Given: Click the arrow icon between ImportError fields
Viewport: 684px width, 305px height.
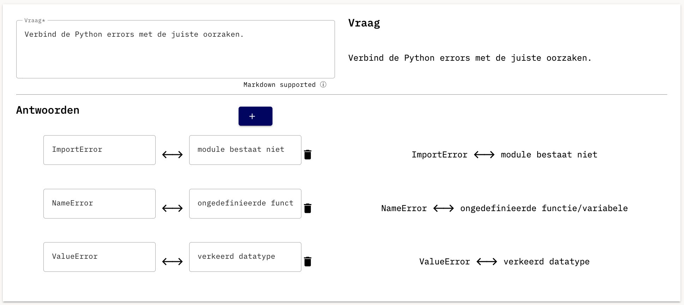Looking at the screenshot, I should [172, 155].
